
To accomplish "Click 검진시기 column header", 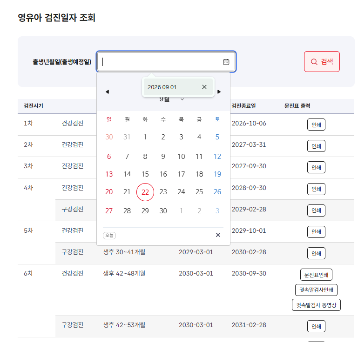I will (x=34, y=106).
